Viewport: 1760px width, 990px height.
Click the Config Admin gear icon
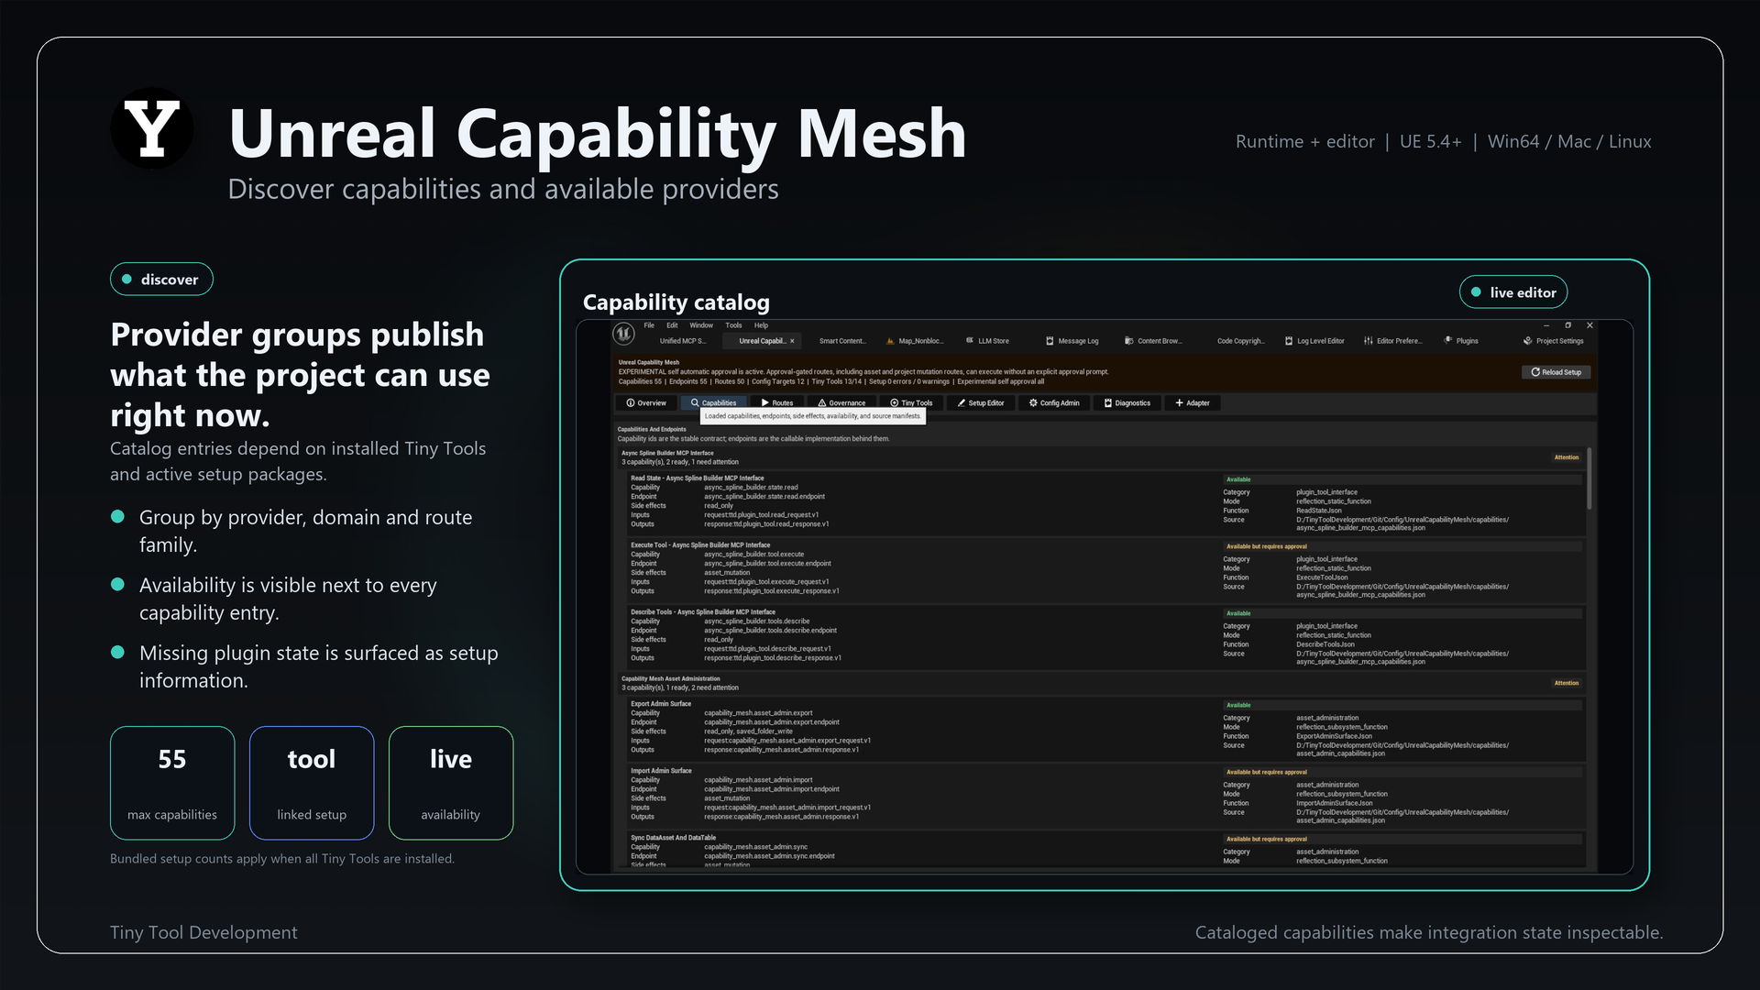point(1033,403)
